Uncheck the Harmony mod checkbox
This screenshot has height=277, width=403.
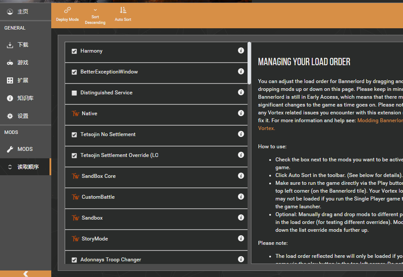(74, 51)
